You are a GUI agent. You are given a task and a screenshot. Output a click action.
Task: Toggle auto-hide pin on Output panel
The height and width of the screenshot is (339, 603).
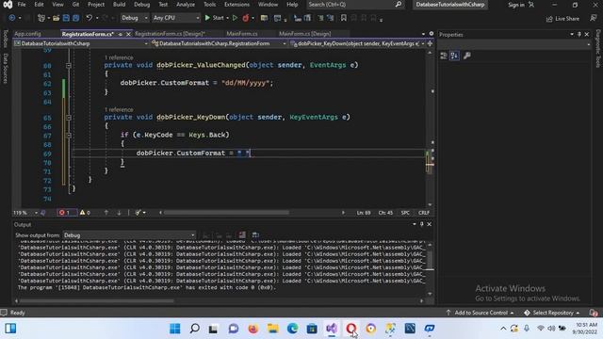point(422,224)
